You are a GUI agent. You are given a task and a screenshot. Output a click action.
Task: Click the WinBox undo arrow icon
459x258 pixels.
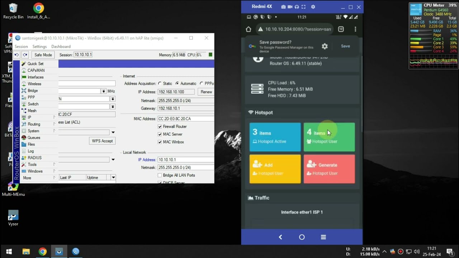coord(16,55)
